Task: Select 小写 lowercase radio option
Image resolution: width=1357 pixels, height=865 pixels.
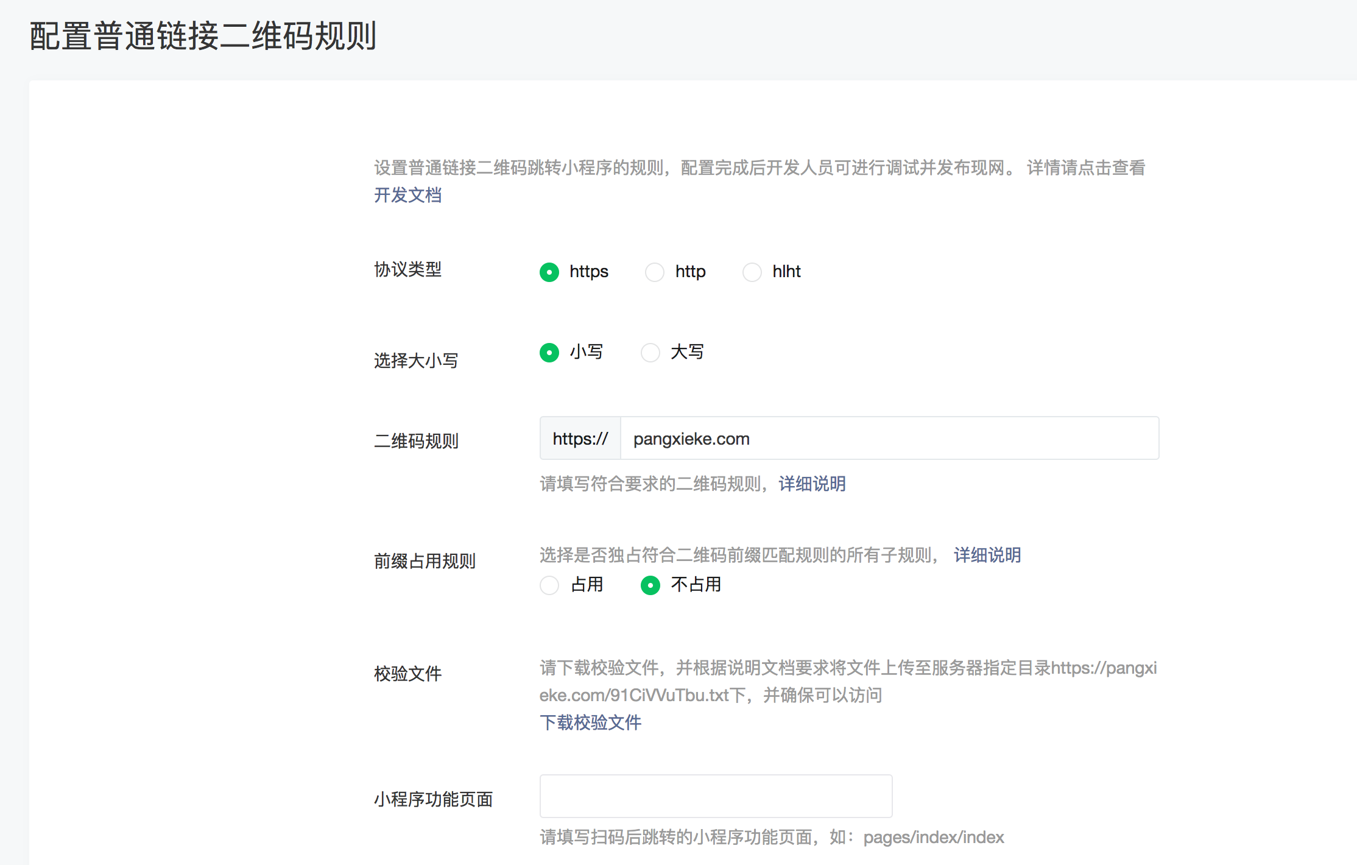Action: [x=549, y=353]
